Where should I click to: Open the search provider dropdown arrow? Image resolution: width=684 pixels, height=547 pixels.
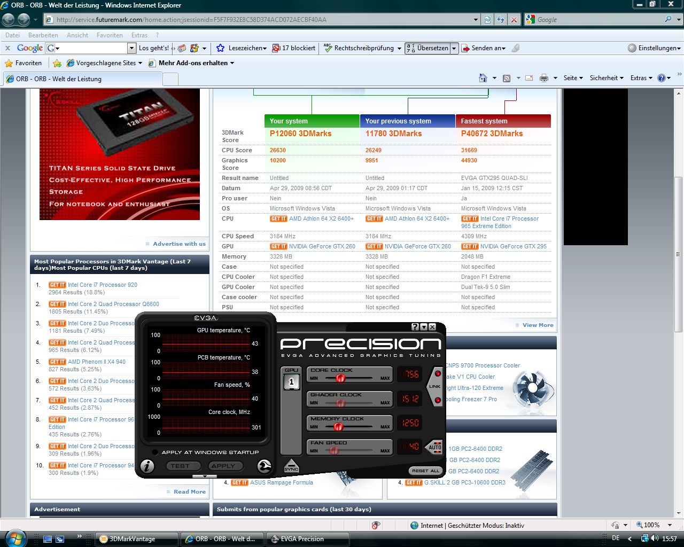click(678, 19)
